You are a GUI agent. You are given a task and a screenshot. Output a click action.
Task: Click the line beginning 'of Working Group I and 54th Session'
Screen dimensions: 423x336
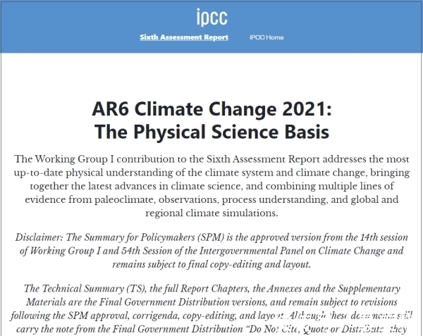(211, 251)
